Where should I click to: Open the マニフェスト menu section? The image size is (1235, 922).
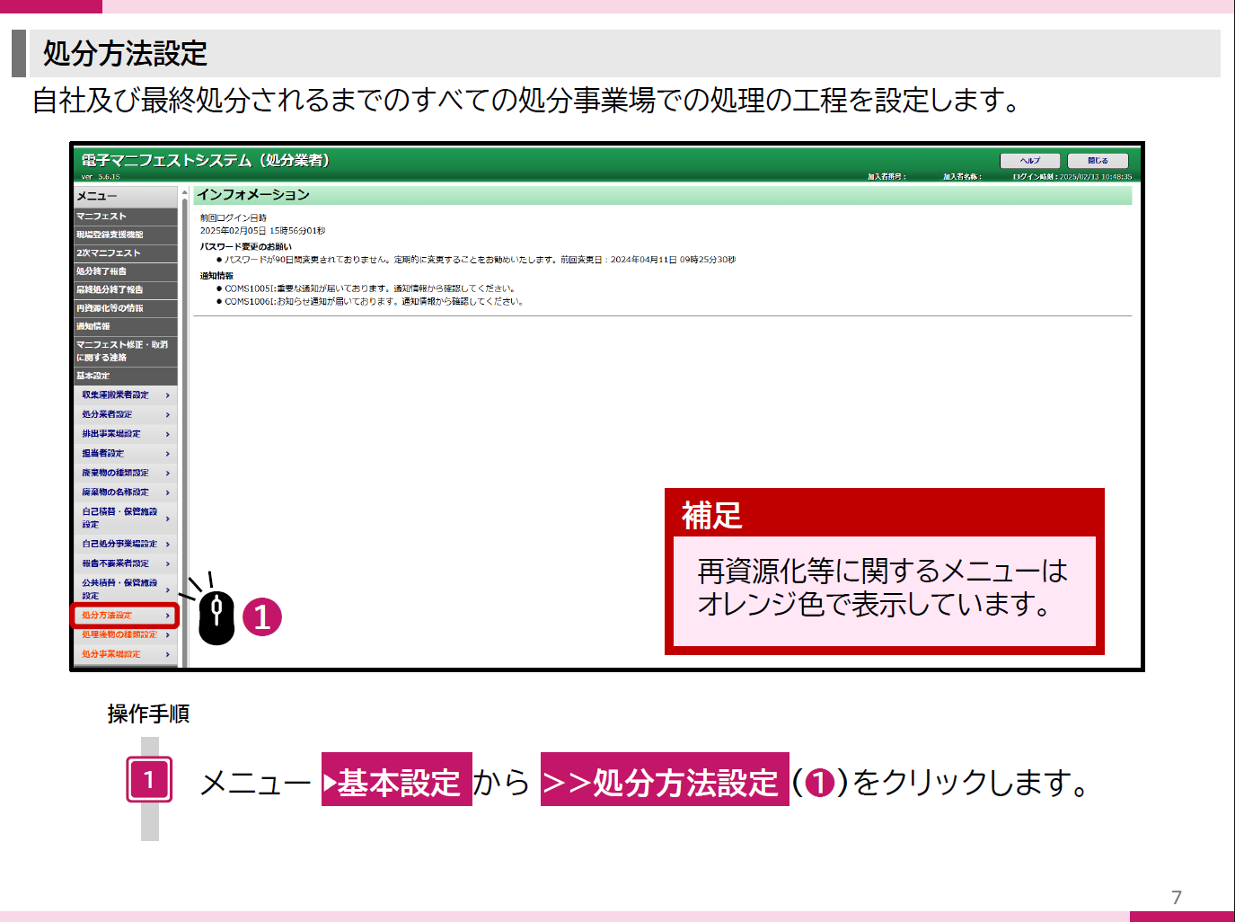point(126,217)
